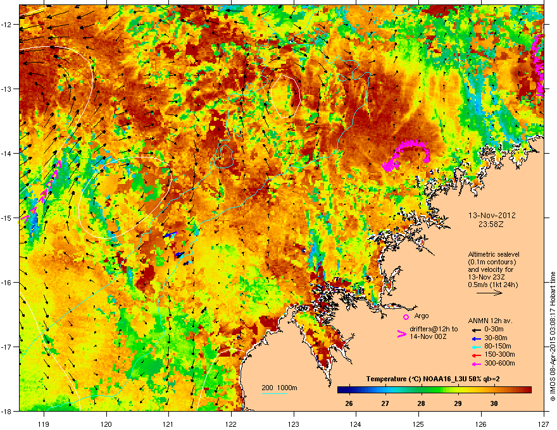Click the 'Altimetric sealevel' caption text
The image size is (557, 430).
coord(494,254)
